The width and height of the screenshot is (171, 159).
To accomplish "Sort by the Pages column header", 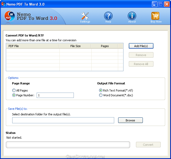I will click(105, 46).
